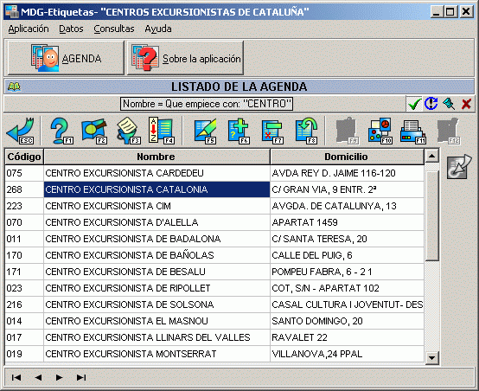Click the ESC back arrow icon
479x391 pixels.
(21, 131)
